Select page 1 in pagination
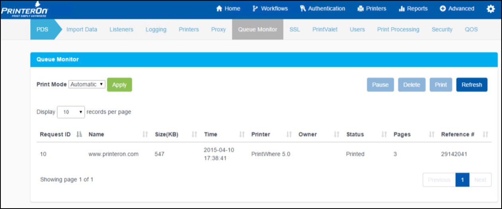502x209 pixels. 462,180
